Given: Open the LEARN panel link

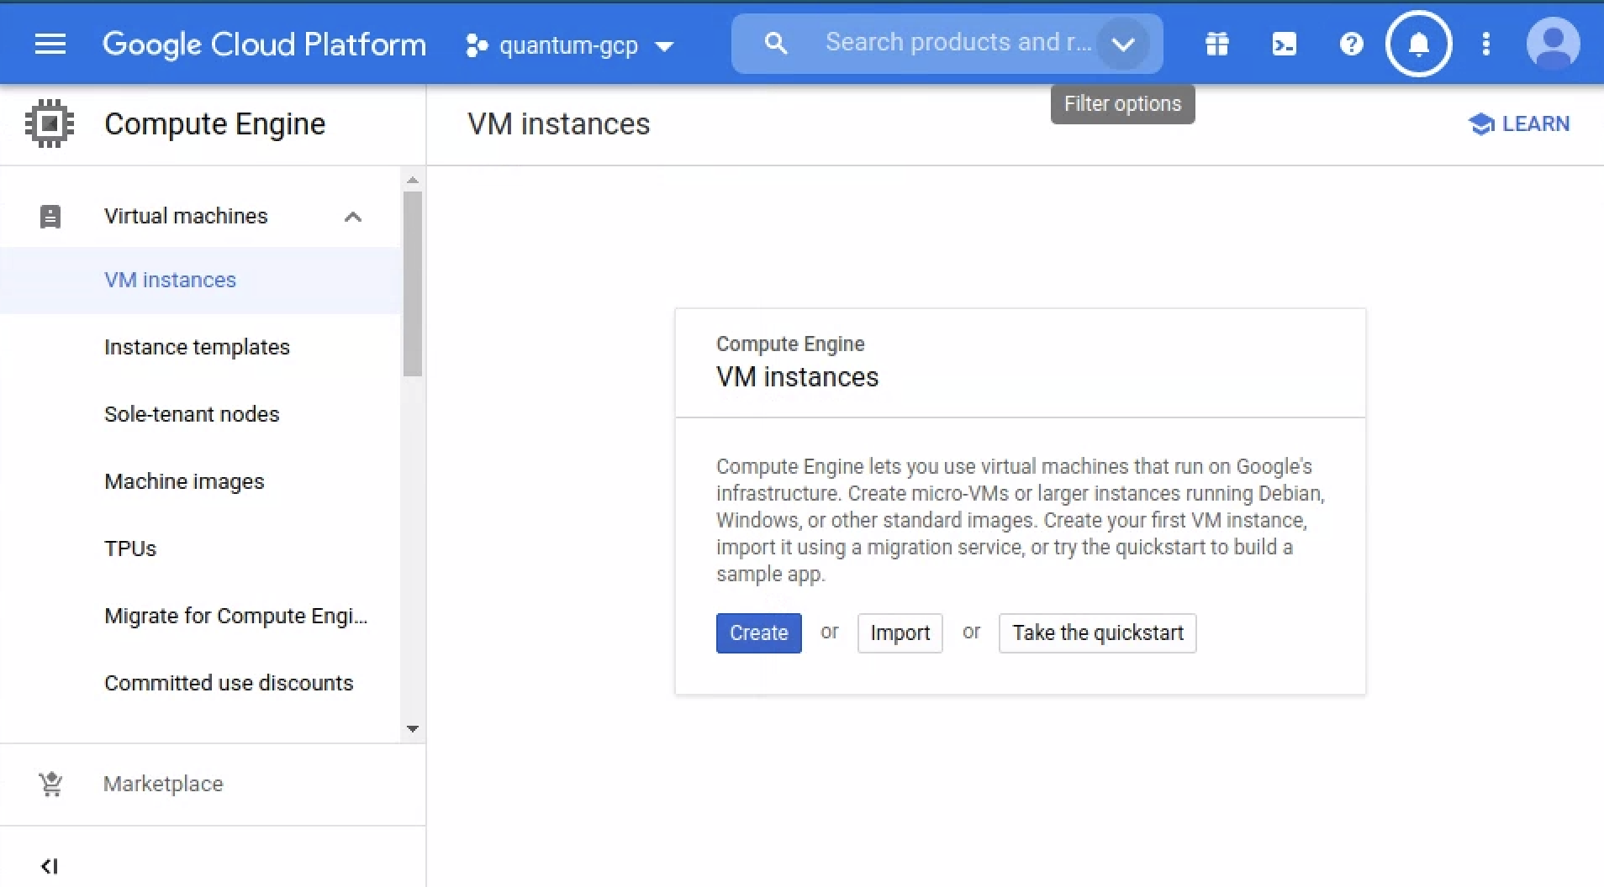Looking at the screenshot, I should 1519,124.
